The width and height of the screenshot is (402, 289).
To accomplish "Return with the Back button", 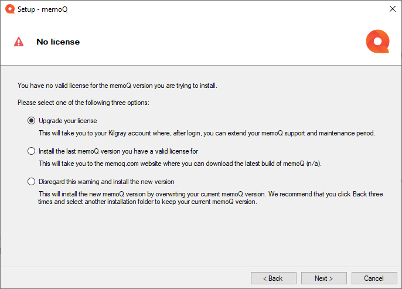I will (274, 278).
